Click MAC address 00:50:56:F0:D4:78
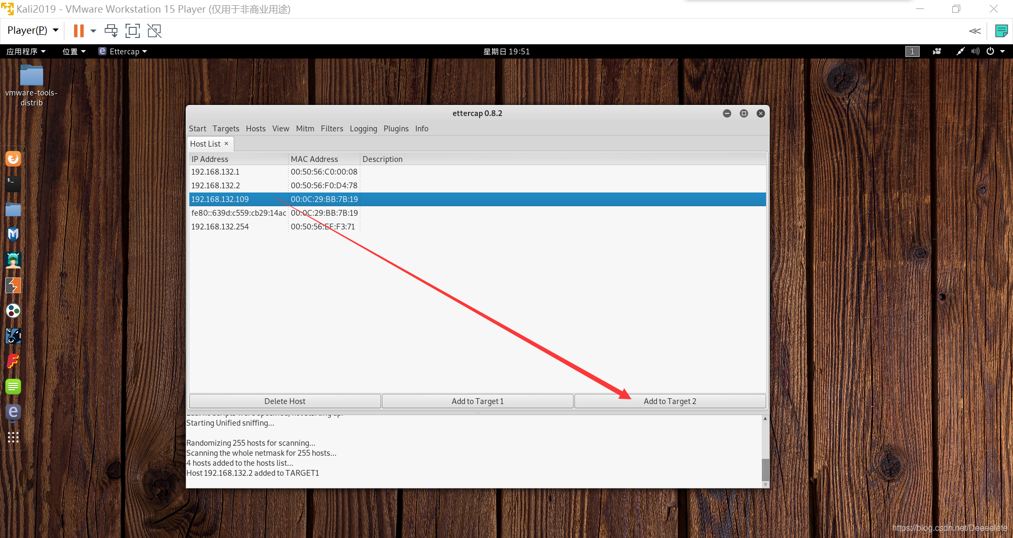Screen dimensions: 1013x538 click(x=324, y=186)
